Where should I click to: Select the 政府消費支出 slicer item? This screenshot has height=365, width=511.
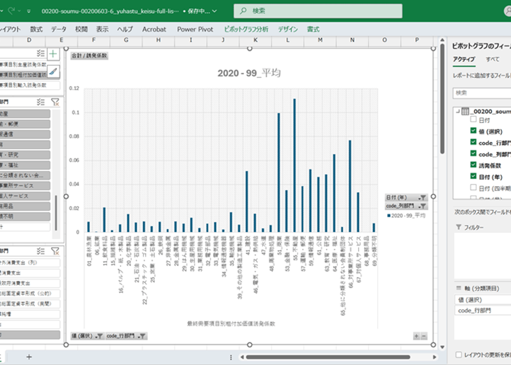(30, 283)
